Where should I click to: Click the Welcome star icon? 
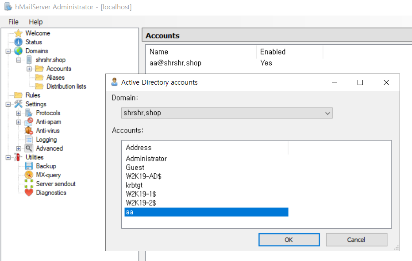(x=19, y=33)
